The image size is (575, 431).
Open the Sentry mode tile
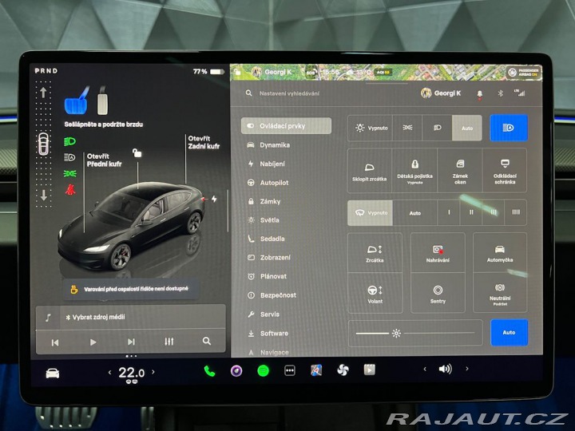tap(438, 293)
